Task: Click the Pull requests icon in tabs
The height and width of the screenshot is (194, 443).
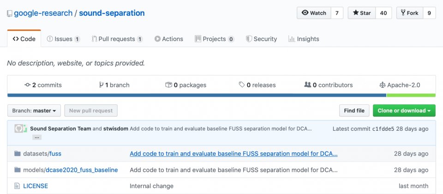Action: [x=94, y=39]
